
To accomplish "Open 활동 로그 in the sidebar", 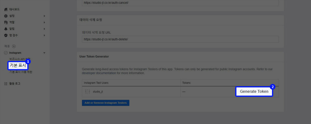I will 15,84.
